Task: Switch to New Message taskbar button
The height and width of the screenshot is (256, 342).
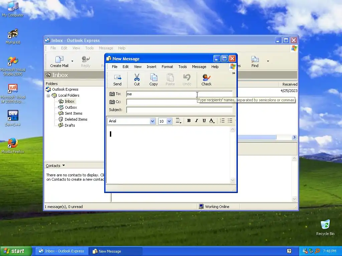Action: (x=116, y=251)
